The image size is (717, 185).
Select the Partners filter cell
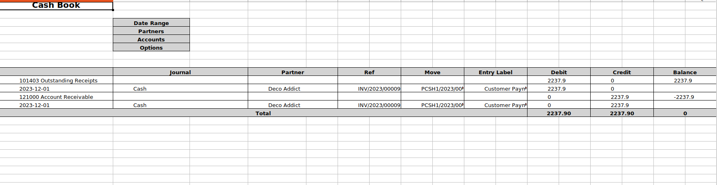pyautogui.click(x=151, y=31)
